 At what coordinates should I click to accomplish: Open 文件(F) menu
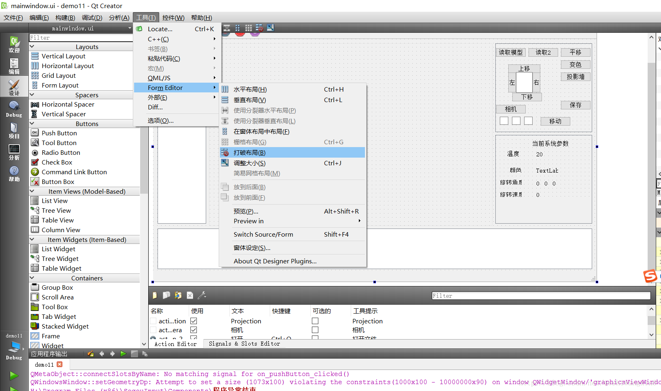(13, 17)
